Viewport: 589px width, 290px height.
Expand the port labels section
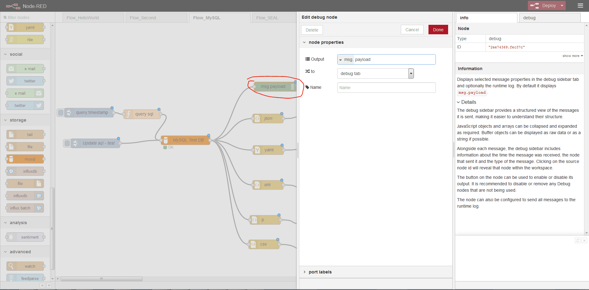pos(320,272)
